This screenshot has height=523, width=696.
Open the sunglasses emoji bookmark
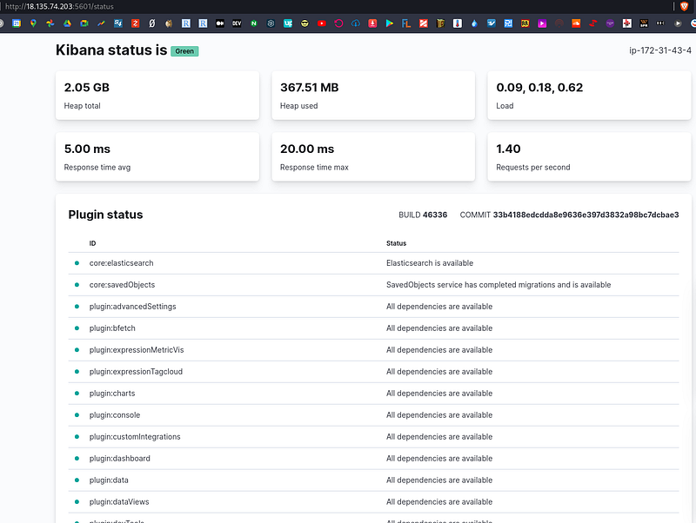[x=304, y=23]
